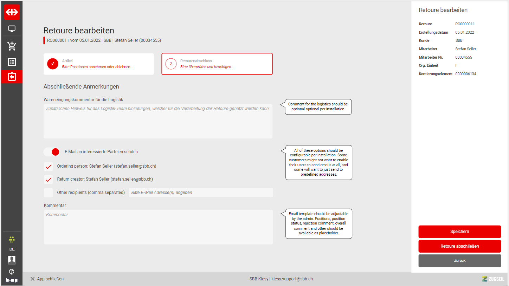Click the Retoure abschließen button

point(459,246)
